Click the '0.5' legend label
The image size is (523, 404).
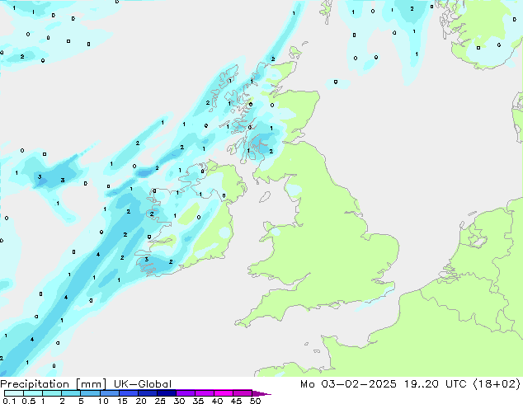pyautogui.click(x=29, y=401)
